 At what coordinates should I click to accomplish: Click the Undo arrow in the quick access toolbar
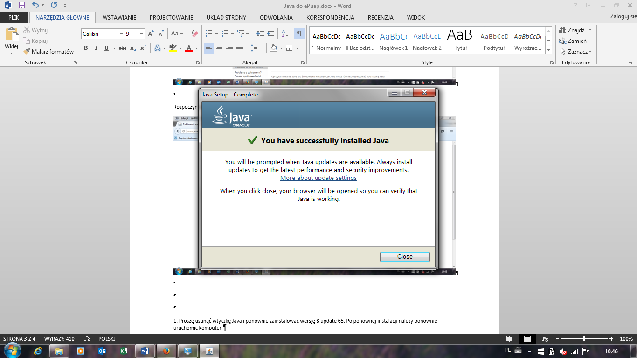point(35,6)
